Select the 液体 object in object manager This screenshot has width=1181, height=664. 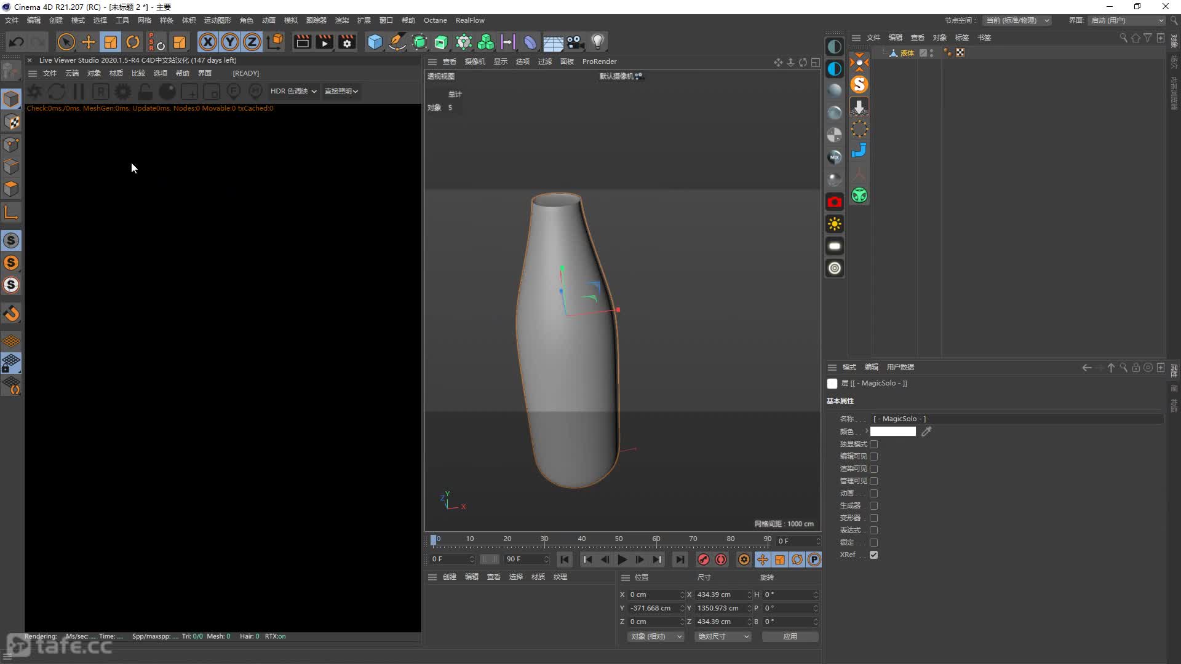(x=907, y=53)
